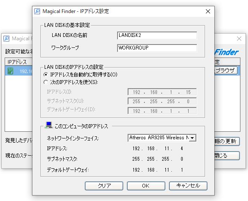Click the デフォルトゲートウェイ(D) field
This screenshot has width=248, height=201.
coord(162,111)
